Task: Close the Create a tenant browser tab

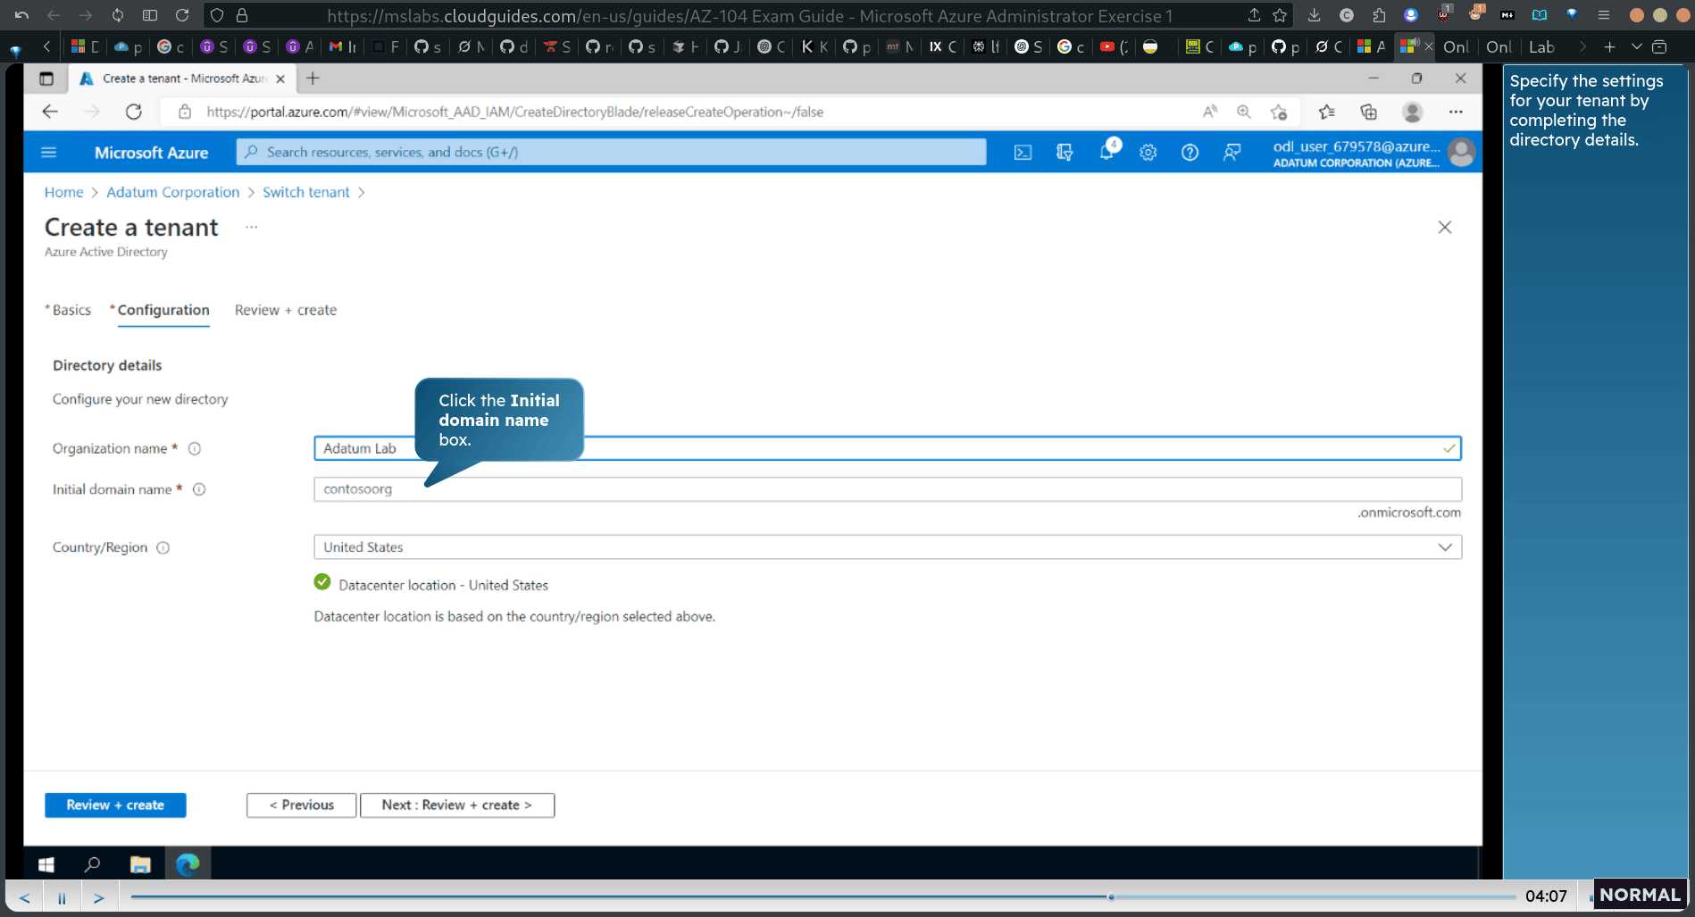Action: 280,79
